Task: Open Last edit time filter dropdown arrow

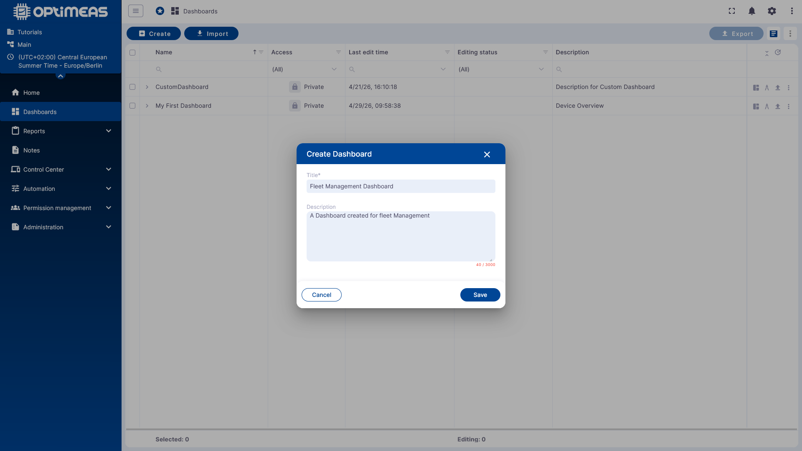Action: [x=443, y=69]
